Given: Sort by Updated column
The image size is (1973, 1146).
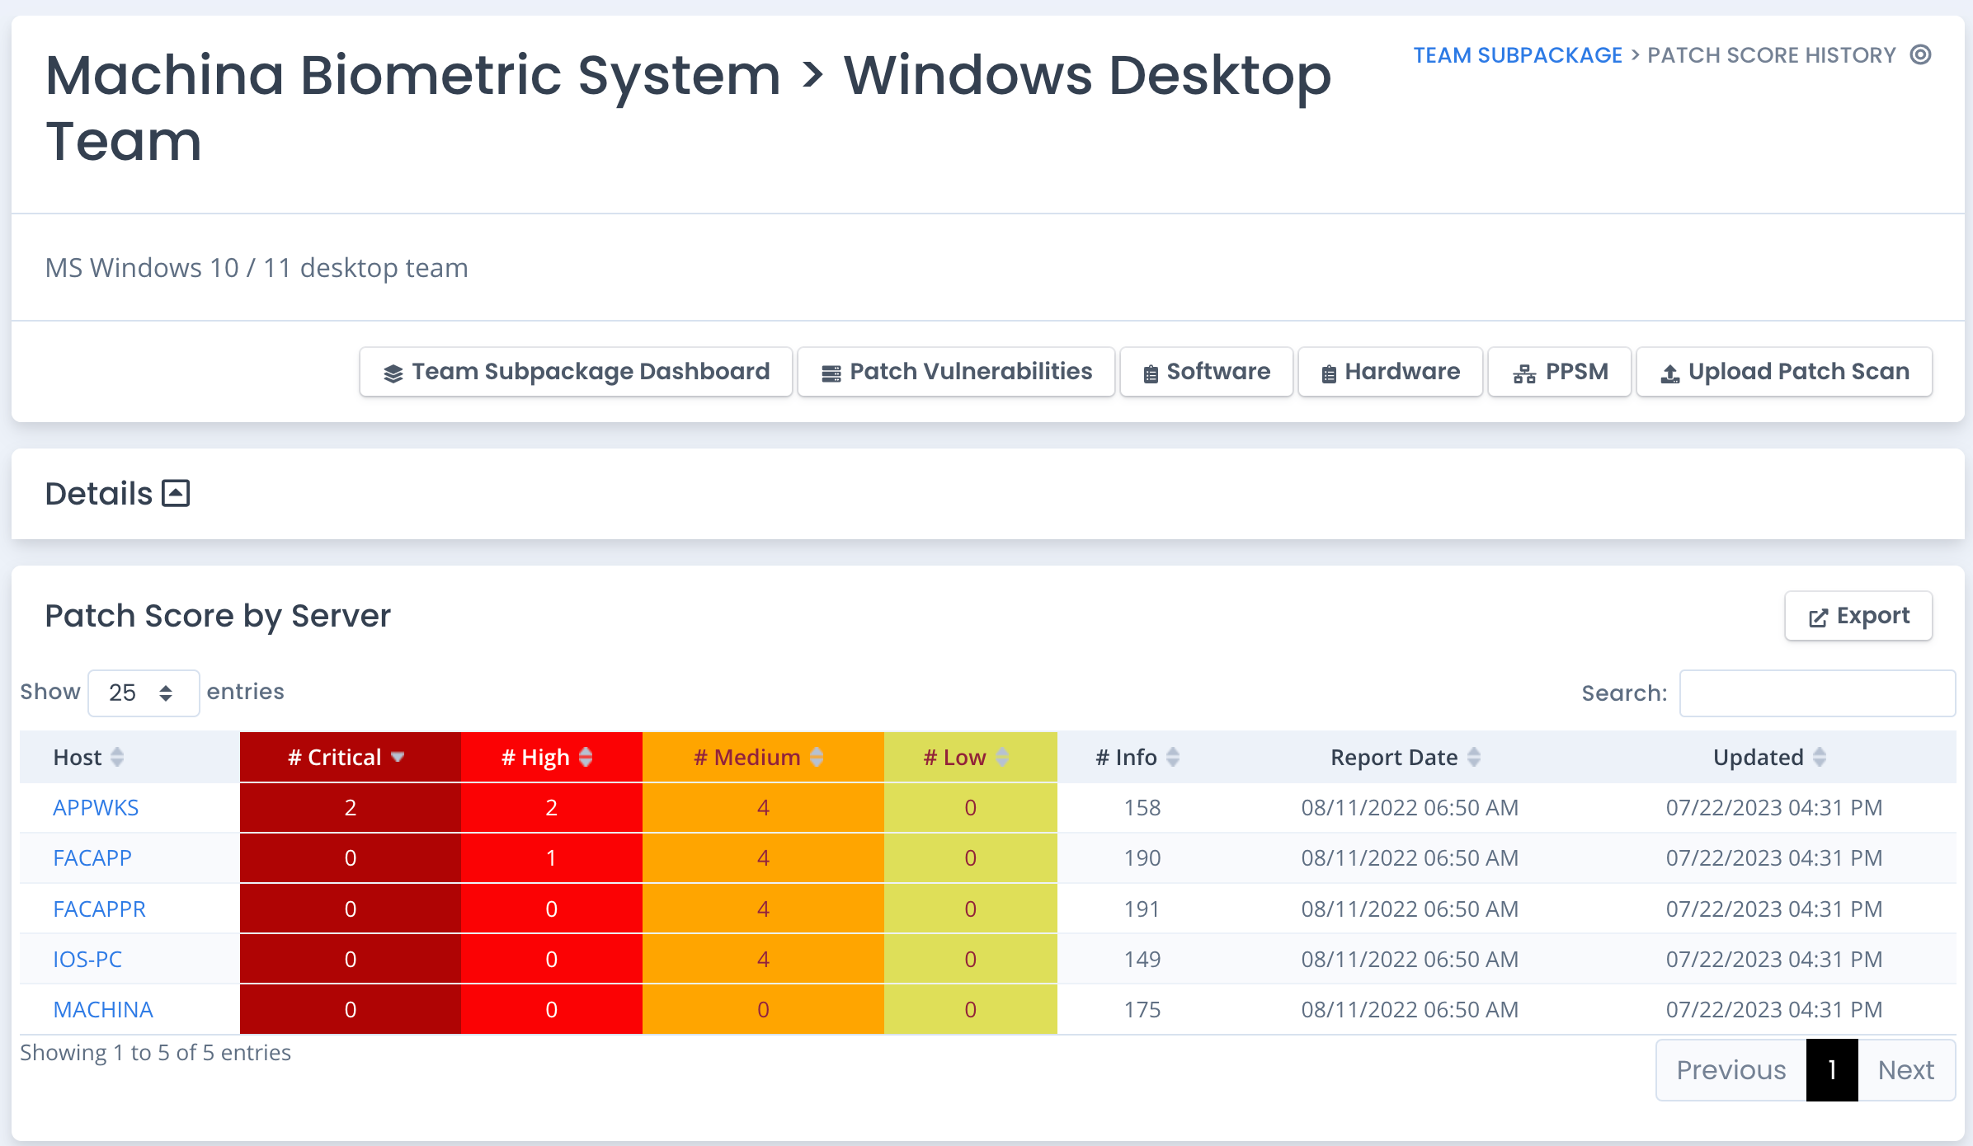Looking at the screenshot, I should [1774, 757].
